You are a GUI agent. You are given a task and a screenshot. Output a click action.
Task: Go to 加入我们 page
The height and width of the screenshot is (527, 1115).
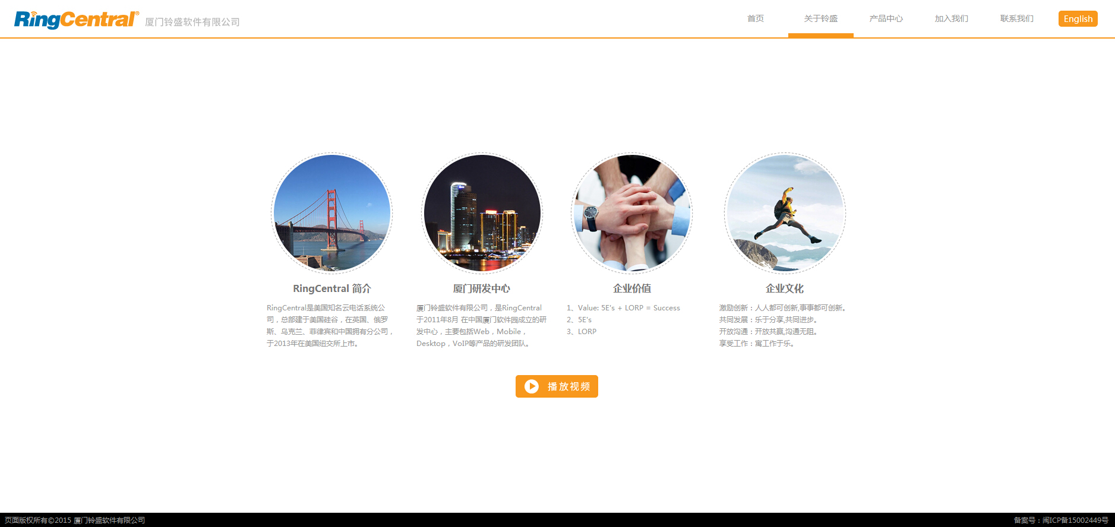coord(952,18)
